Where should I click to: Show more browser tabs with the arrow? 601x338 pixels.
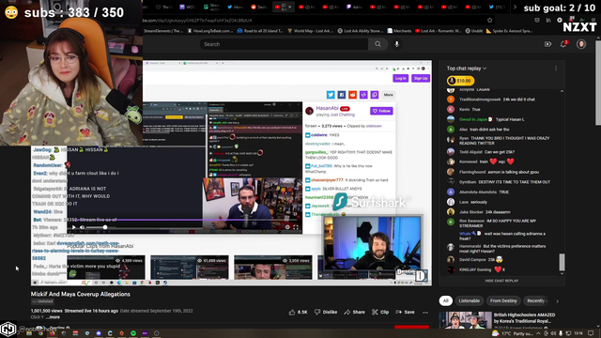(515, 7)
